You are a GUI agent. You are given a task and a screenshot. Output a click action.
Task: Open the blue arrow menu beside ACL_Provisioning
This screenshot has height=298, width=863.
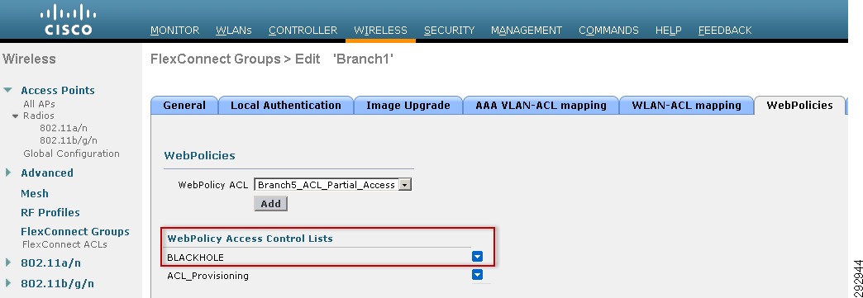tap(477, 275)
